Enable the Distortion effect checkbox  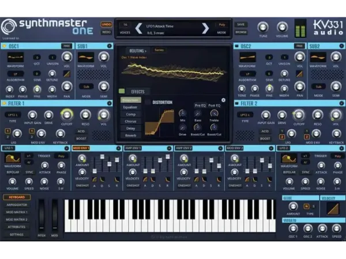tap(148, 102)
